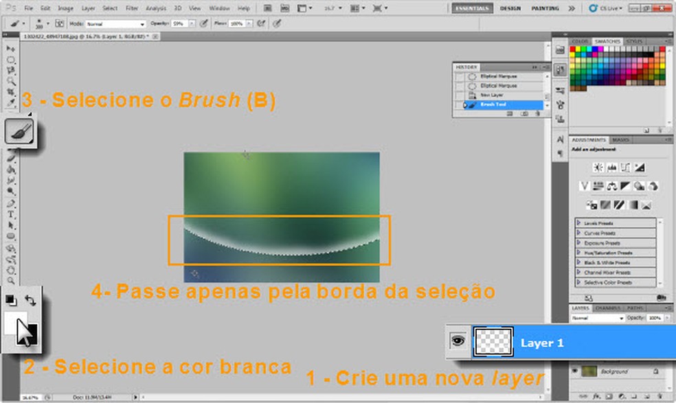This screenshot has height=403, width=676.
Task: Add a Photo Filter adjustment
Action: pyautogui.click(x=640, y=186)
